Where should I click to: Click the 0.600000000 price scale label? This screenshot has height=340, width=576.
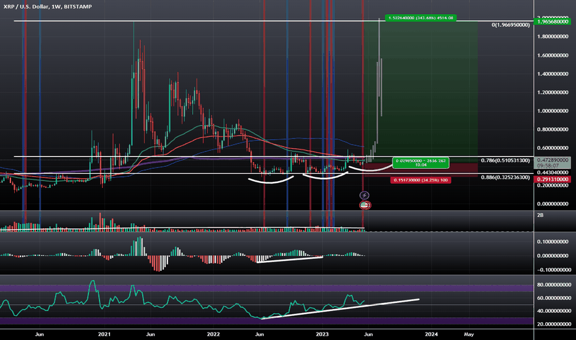[x=553, y=148]
